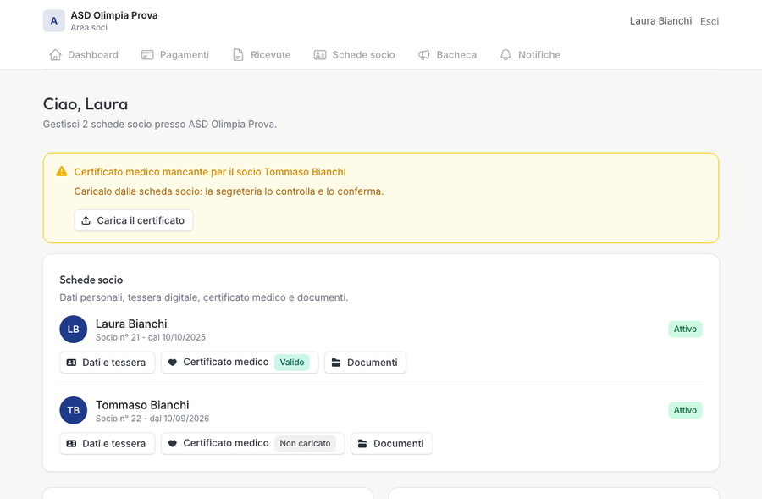Open Certificato medico for Tommaso Bianchi
The width and height of the screenshot is (762, 499).
click(252, 444)
